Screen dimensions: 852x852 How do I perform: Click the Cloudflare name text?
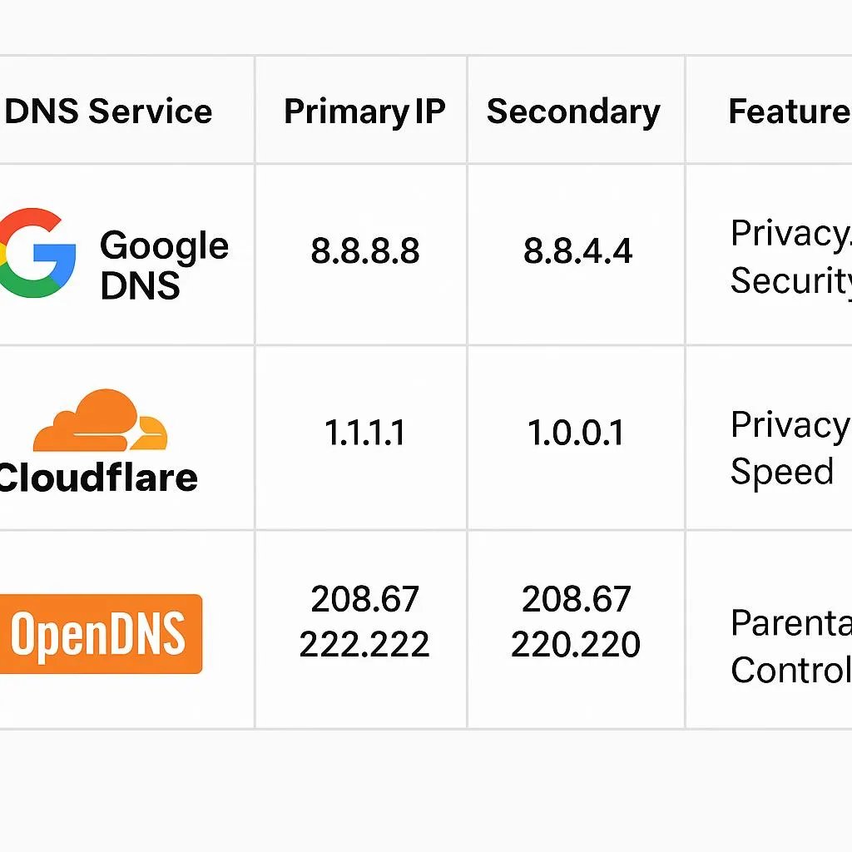pyautogui.click(x=98, y=478)
